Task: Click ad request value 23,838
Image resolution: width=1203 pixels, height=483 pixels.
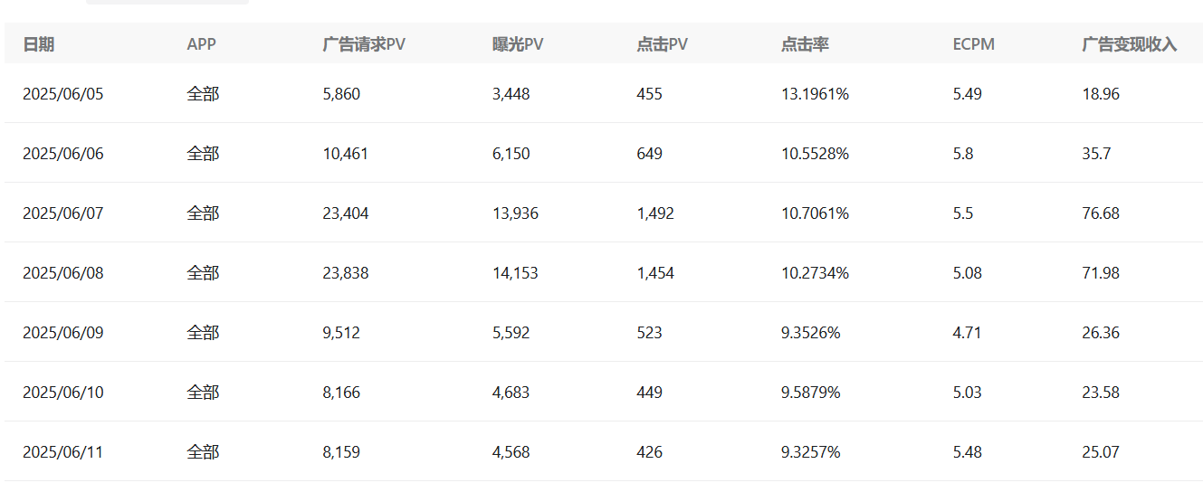Action: pos(345,273)
